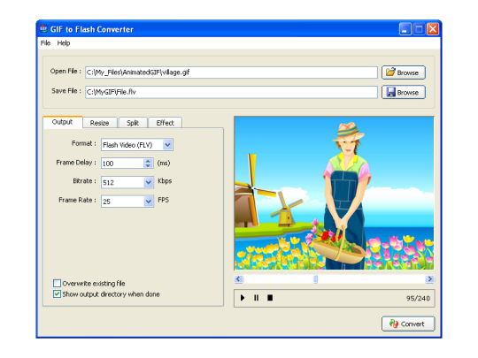Image resolution: width=478 pixels, height=358 pixels.
Task: Expand the Bitrate dropdown
Action: [x=149, y=182]
